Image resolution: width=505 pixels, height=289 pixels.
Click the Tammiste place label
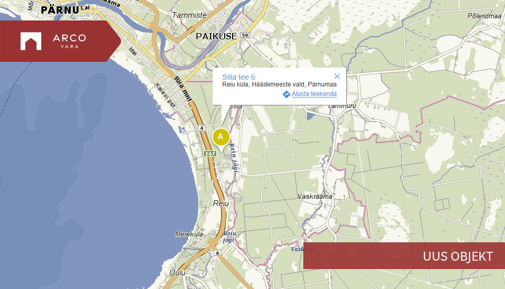(190, 15)
